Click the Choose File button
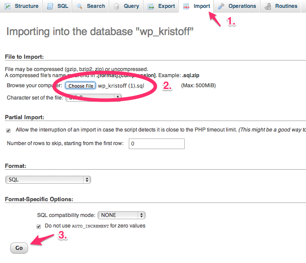 (80, 86)
